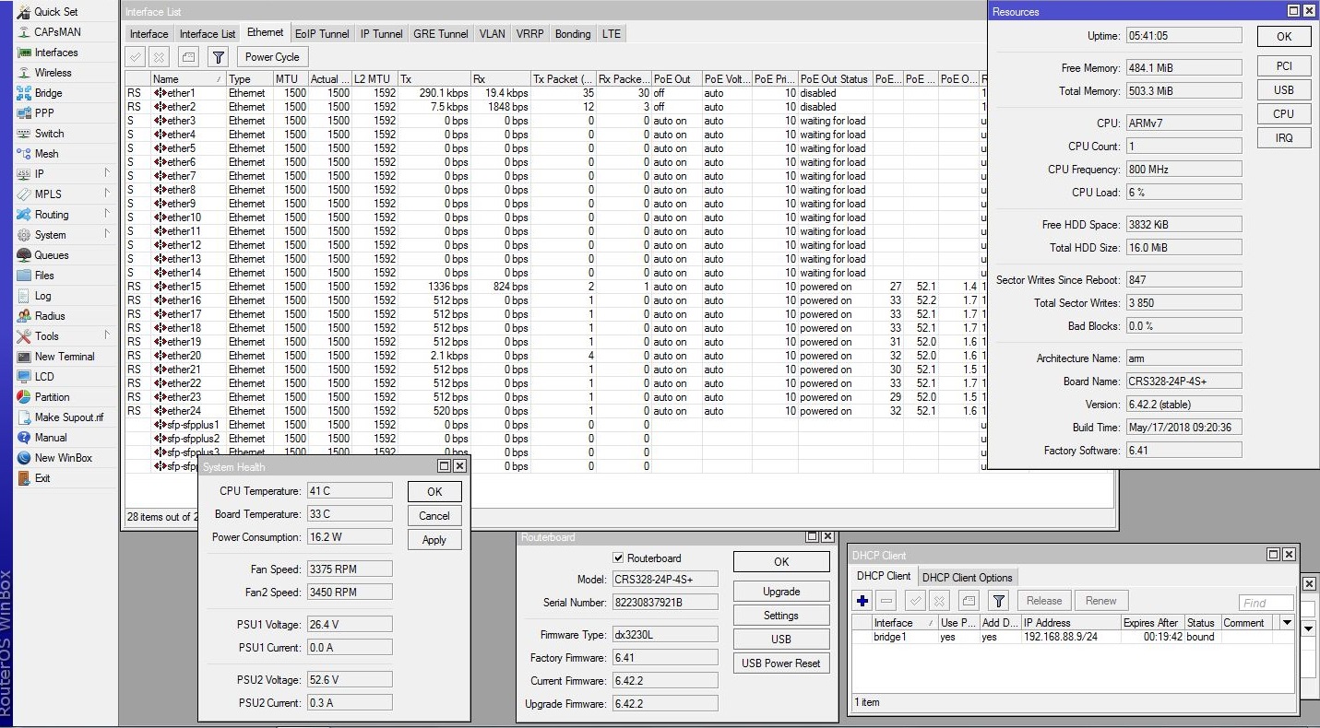
Task: Select the bridge1 entry in DHCP Client
Action: (x=1073, y=637)
